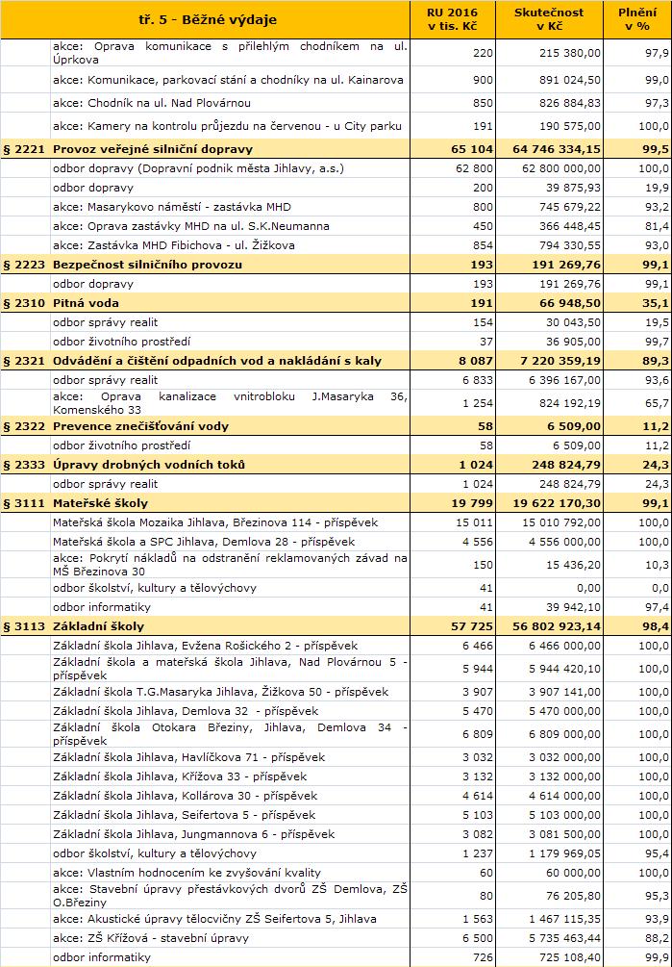Click the total 56 802 923,14
Screen dimensions: 672x967
[x=557, y=626]
